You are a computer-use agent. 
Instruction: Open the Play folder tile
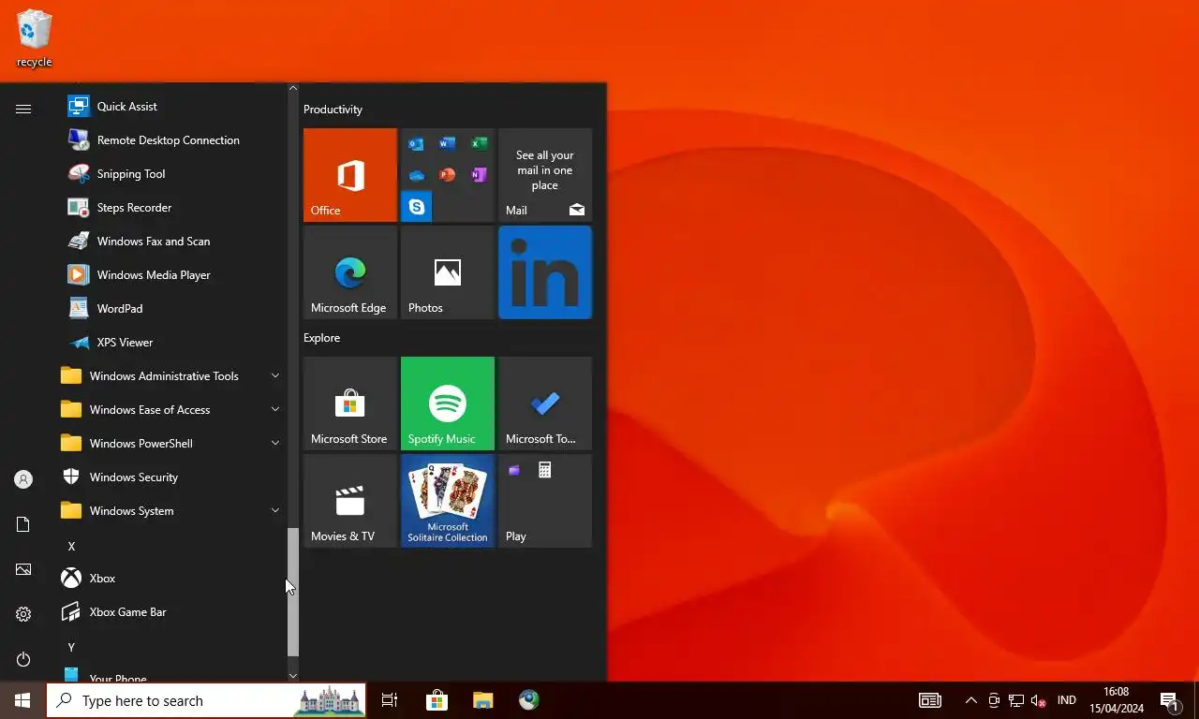click(x=545, y=501)
